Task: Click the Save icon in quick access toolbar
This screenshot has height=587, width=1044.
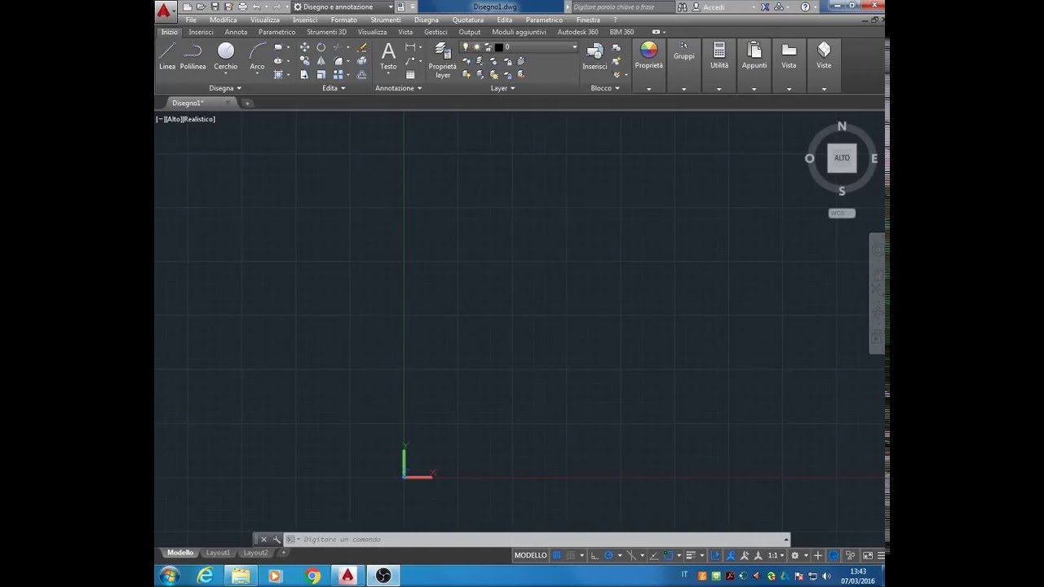Action: [215, 7]
